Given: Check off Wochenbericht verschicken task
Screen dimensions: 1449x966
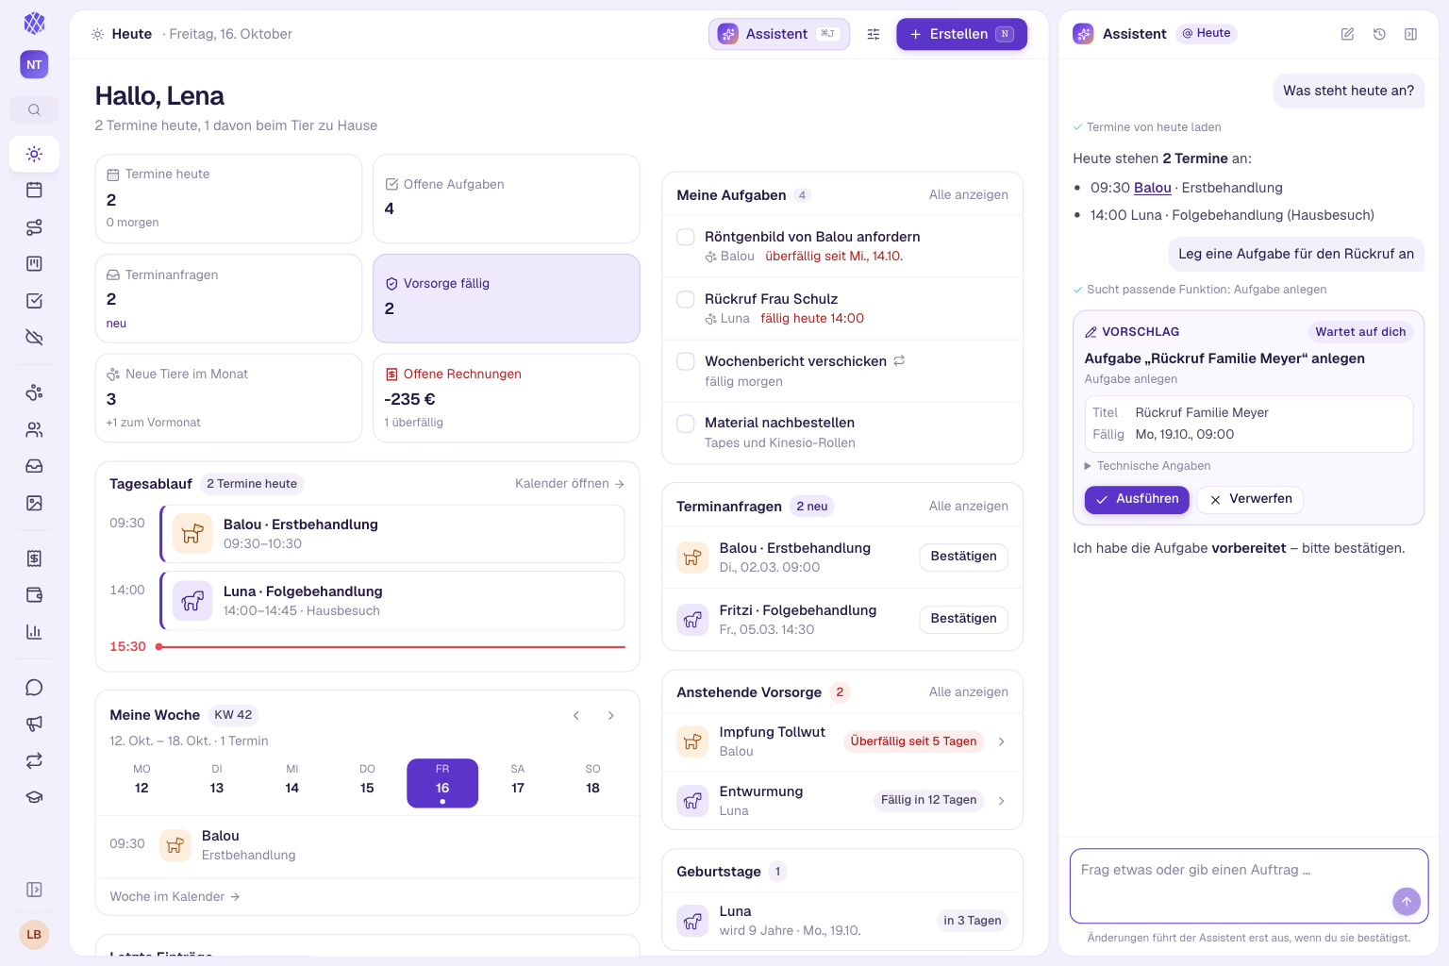Looking at the screenshot, I should (686, 361).
